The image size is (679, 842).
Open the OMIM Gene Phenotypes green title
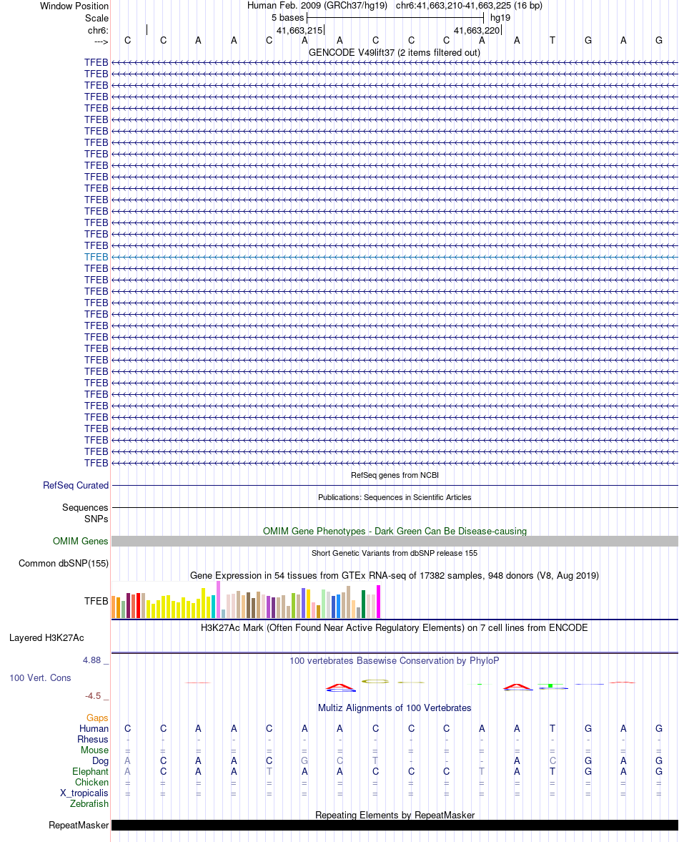point(395,531)
